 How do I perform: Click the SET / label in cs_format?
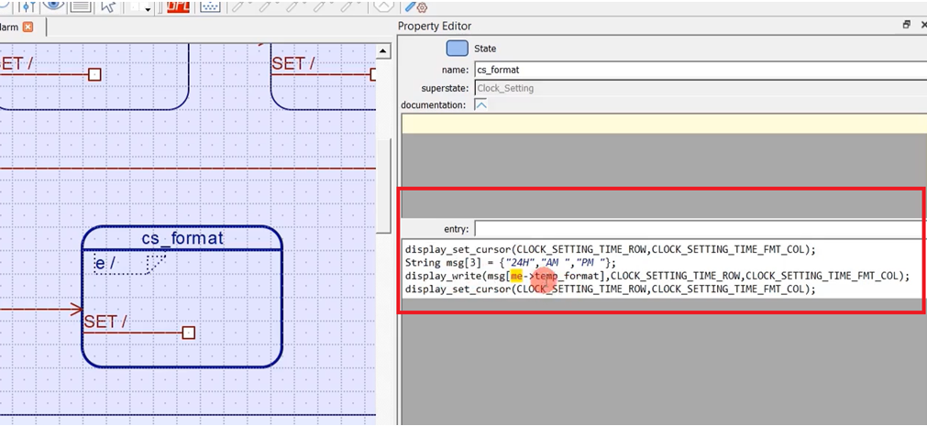pos(105,322)
